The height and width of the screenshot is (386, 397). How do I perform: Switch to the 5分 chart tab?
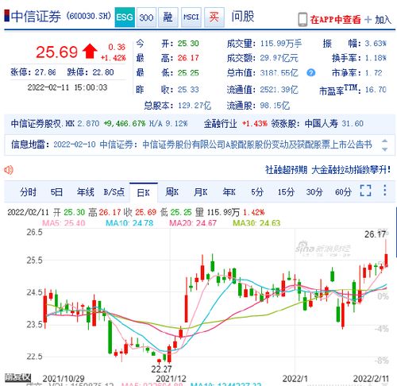coord(257,192)
